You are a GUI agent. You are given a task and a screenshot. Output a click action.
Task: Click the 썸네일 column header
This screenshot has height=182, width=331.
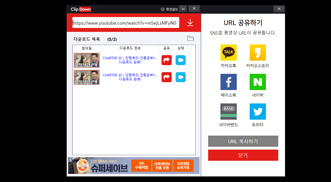point(87,48)
